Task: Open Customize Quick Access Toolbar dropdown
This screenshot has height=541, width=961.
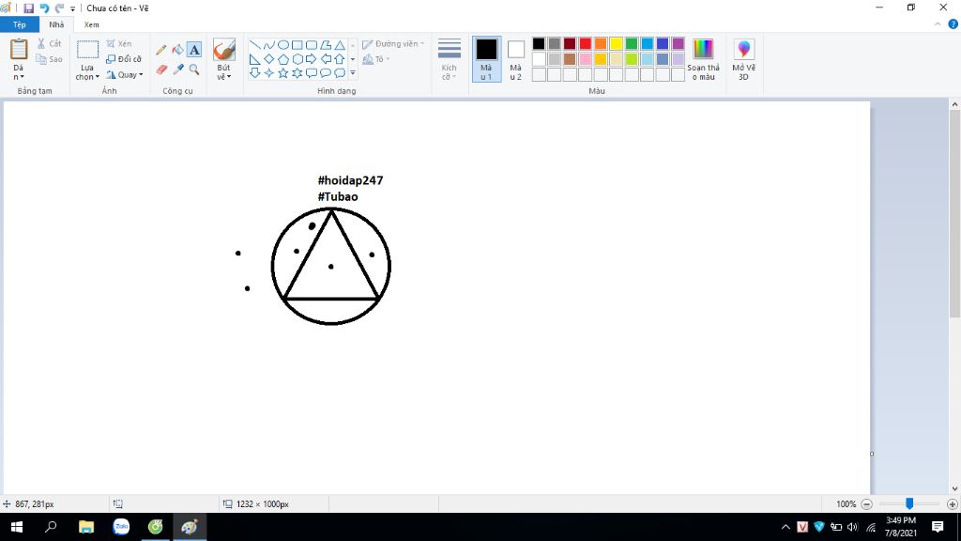Action: pyautogui.click(x=73, y=8)
